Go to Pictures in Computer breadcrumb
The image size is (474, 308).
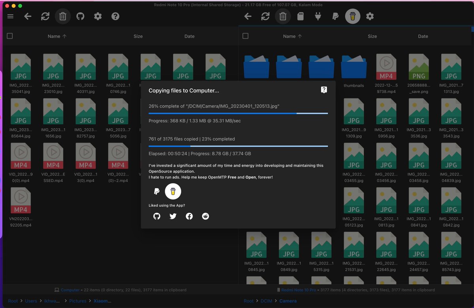pyautogui.click(x=78, y=301)
